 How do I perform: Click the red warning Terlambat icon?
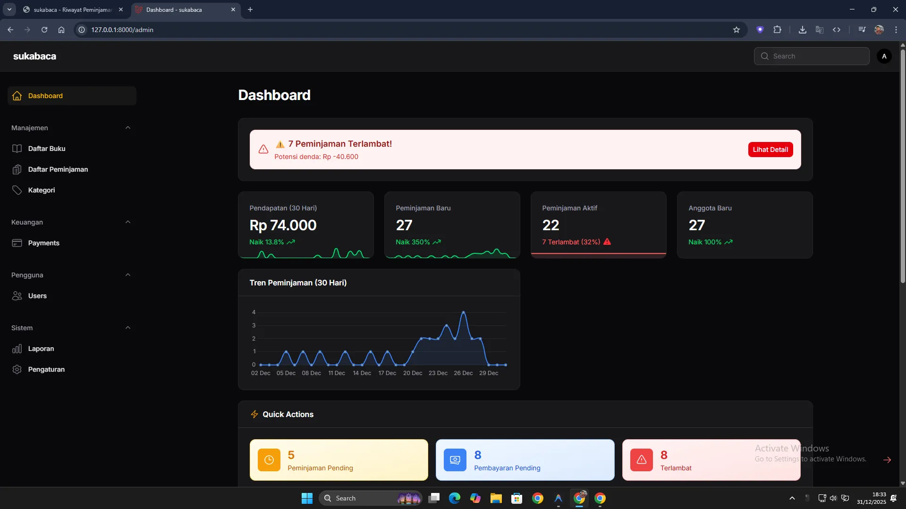pyautogui.click(x=641, y=460)
